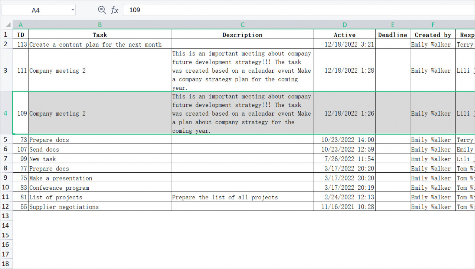Click the Deadline header cell
This screenshot has height=269, width=475.
click(x=393, y=35)
